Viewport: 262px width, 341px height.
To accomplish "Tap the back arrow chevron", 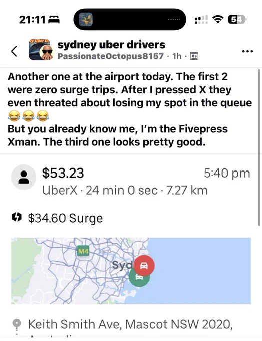I will coord(14,51).
